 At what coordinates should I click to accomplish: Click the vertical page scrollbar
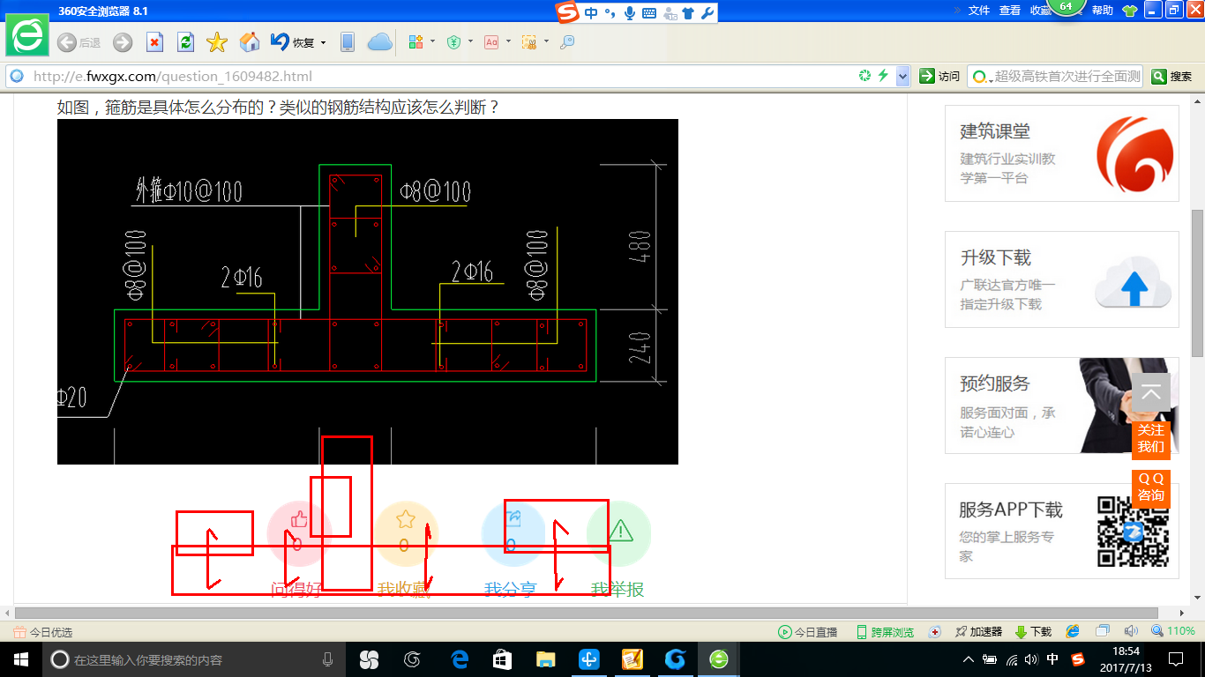pos(1197,282)
